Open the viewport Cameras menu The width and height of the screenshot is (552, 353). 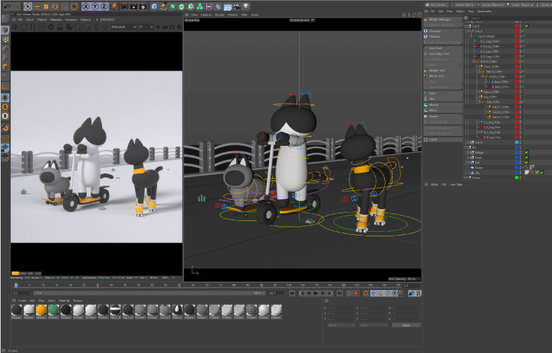pos(206,15)
